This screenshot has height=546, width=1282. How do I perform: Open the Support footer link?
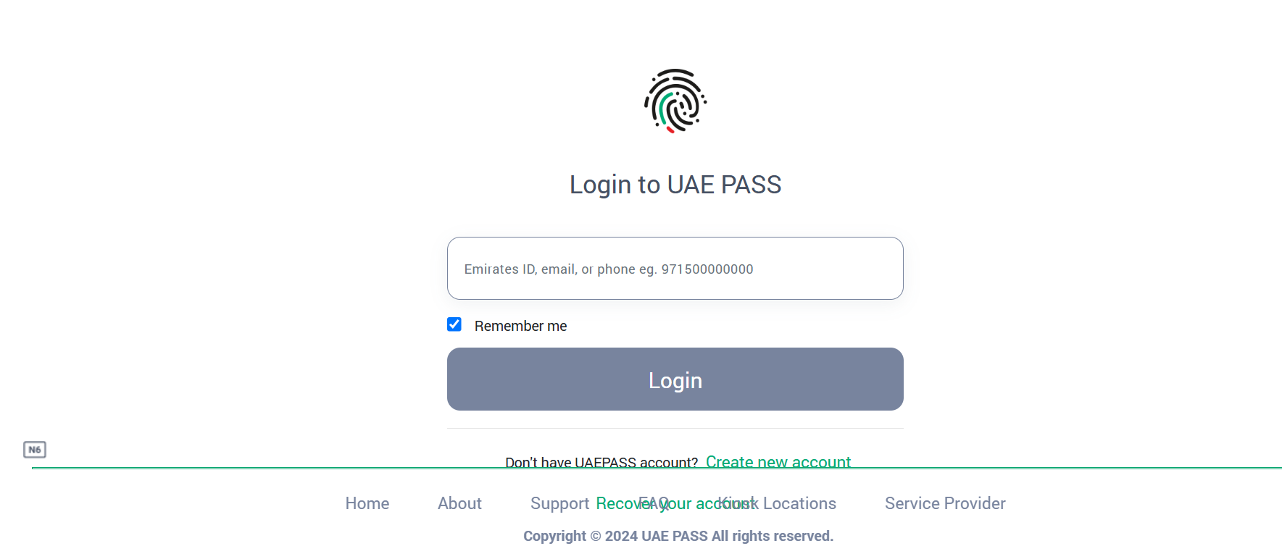coord(559,503)
